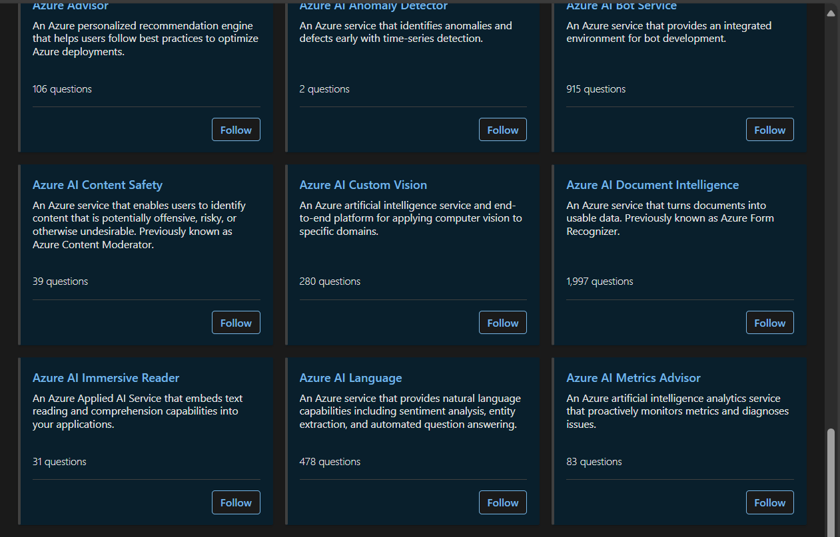Click the '83 questions' count text
This screenshot has width=840, height=537.
(x=594, y=462)
